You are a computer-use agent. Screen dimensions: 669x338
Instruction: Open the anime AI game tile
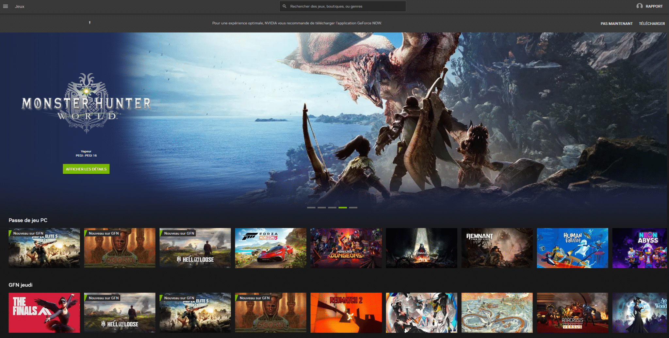pyautogui.click(x=421, y=313)
